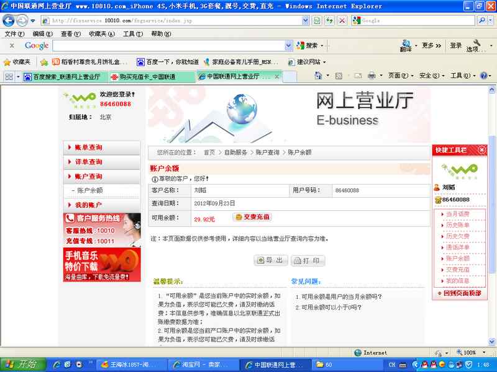Open the 安全(S) dropdown menu
Image resolution: width=497 pixels, height=372 pixels.
[432, 76]
